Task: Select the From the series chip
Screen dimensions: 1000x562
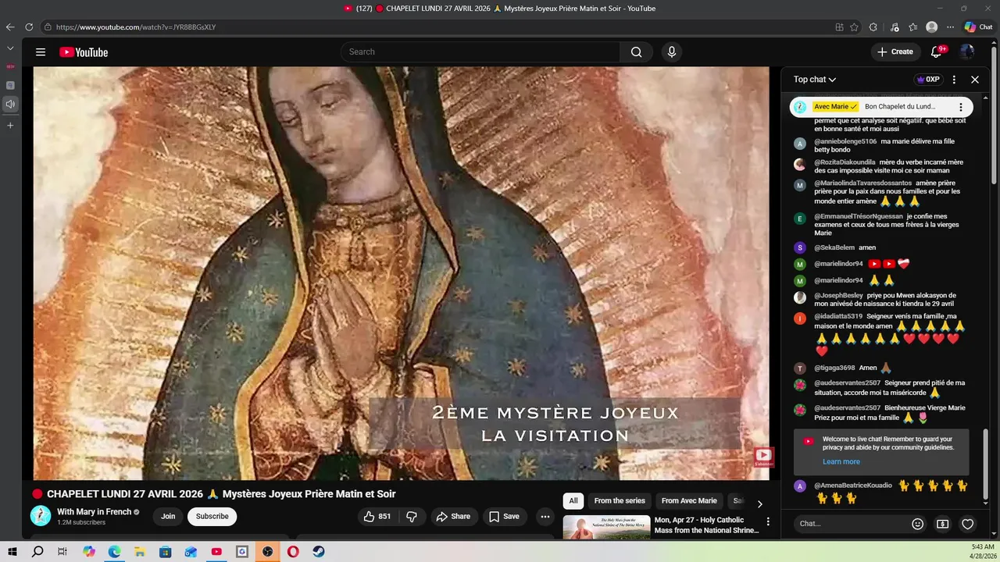Action: click(620, 501)
